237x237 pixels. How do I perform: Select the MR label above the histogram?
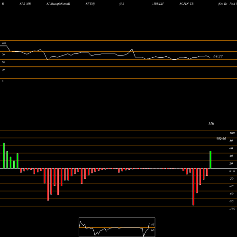pos(211,123)
